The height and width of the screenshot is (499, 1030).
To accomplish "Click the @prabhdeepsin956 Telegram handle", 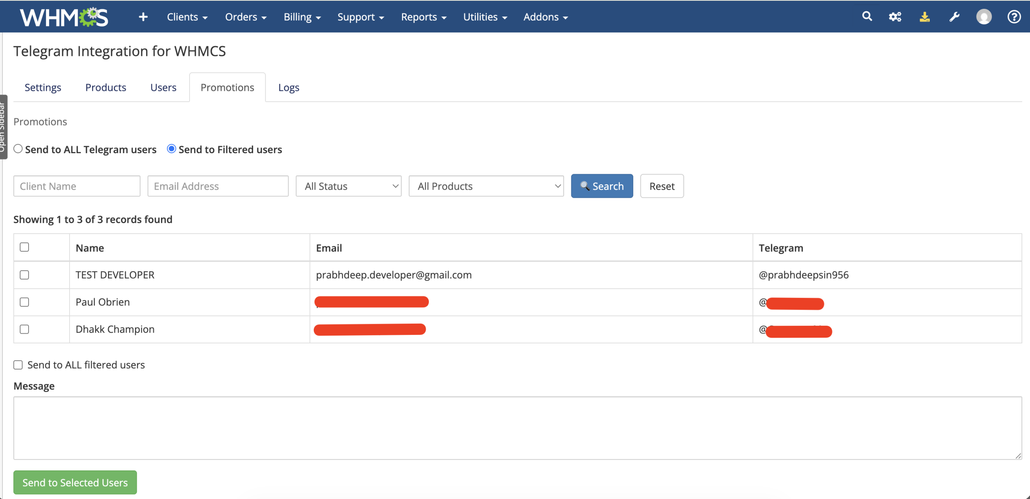I will pos(803,275).
